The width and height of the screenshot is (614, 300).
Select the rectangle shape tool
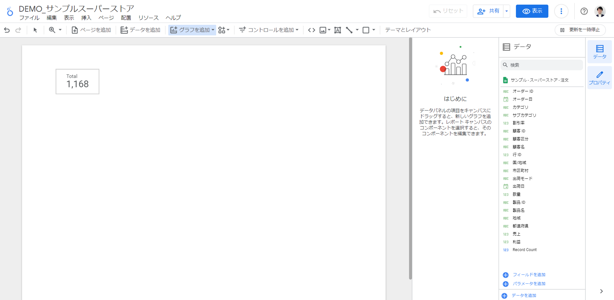pyautogui.click(x=366, y=30)
